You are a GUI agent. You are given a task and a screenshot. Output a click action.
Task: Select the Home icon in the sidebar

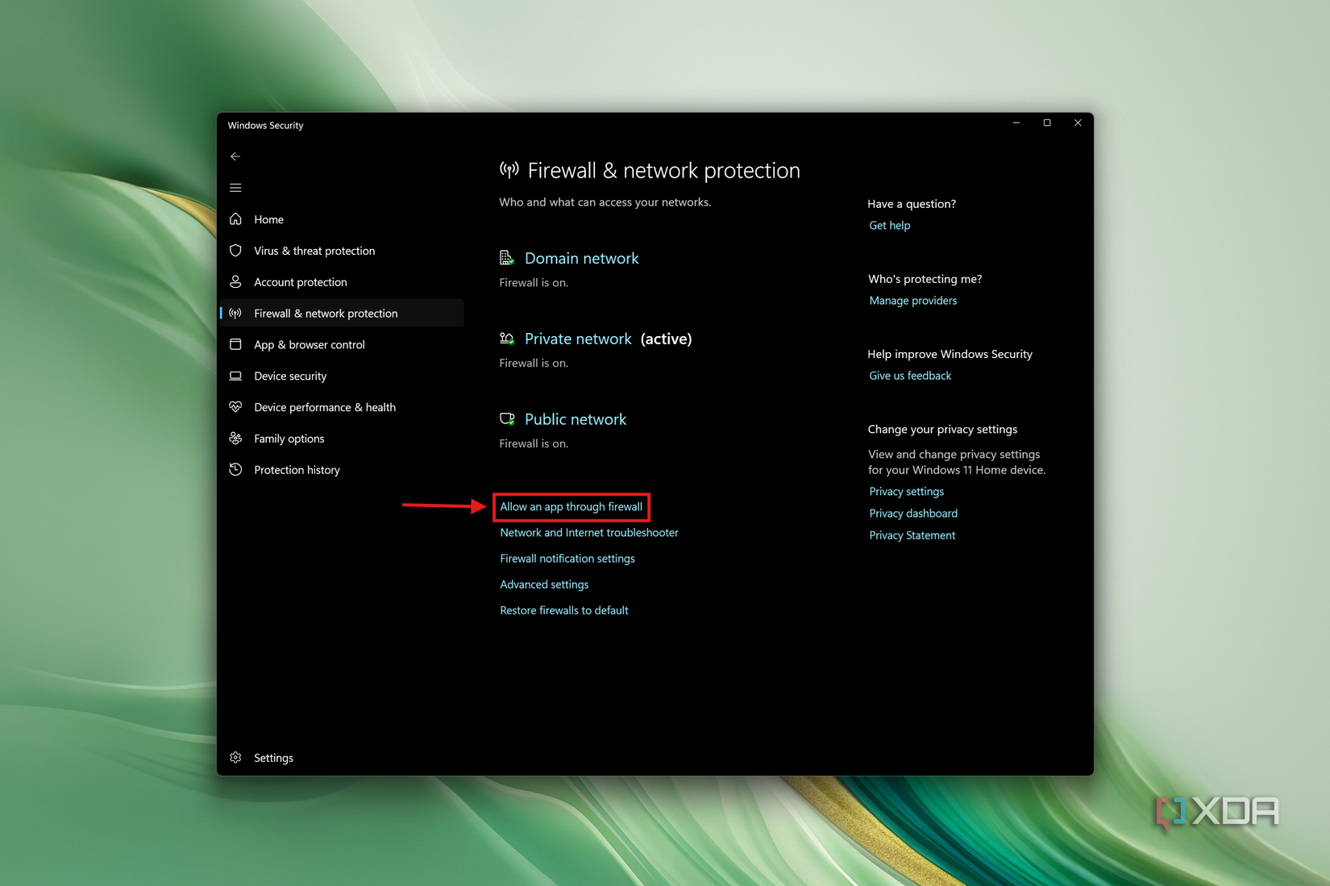(x=235, y=218)
